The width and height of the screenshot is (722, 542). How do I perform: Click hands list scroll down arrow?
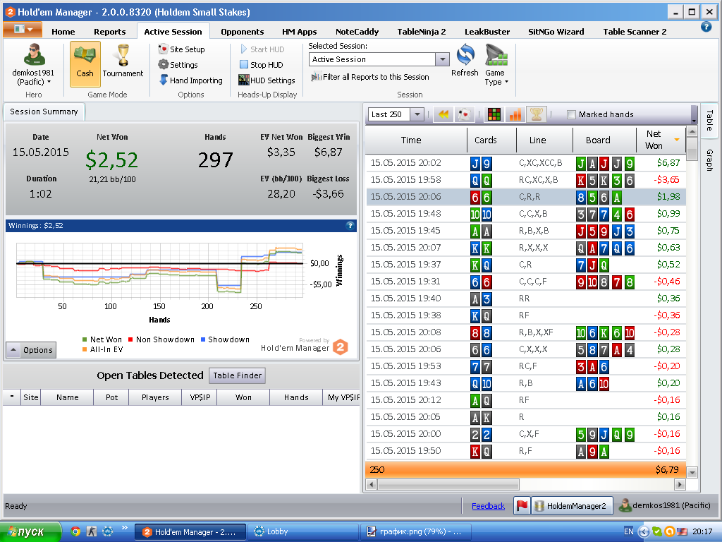[692, 472]
